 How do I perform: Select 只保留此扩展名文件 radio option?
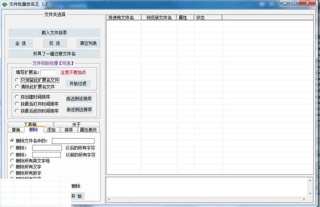pos(17,80)
